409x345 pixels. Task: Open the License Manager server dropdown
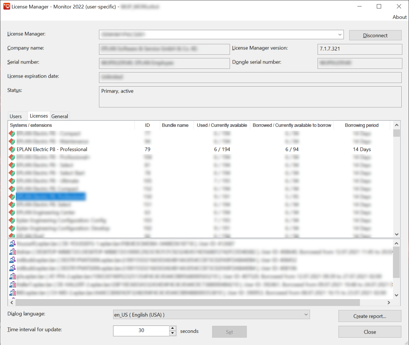tap(340, 34)
